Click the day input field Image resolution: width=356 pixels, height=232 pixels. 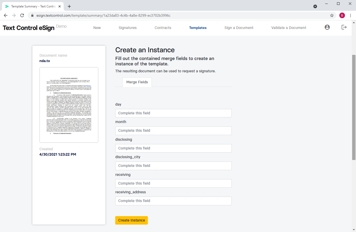pos(173,113)
